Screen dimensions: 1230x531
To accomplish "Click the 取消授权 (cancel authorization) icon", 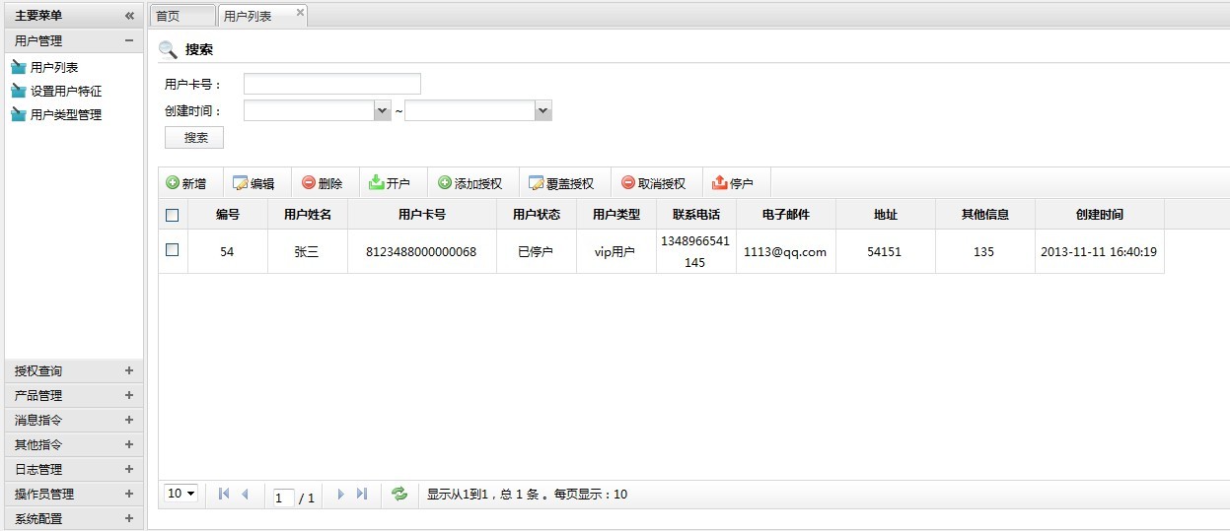I will tap(628, 183).
